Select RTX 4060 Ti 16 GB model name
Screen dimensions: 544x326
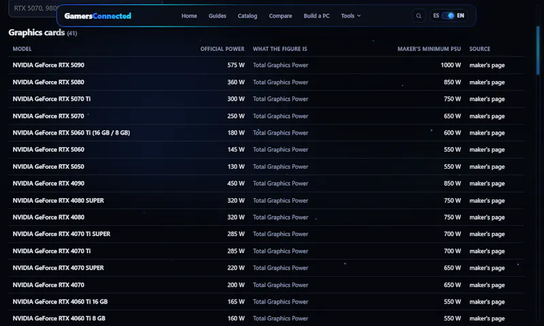[x=60, y=301]
